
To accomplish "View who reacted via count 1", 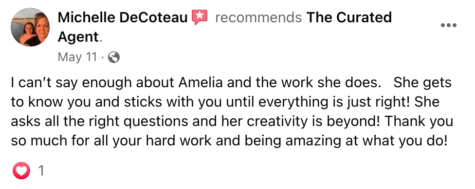I will [41, 171].
